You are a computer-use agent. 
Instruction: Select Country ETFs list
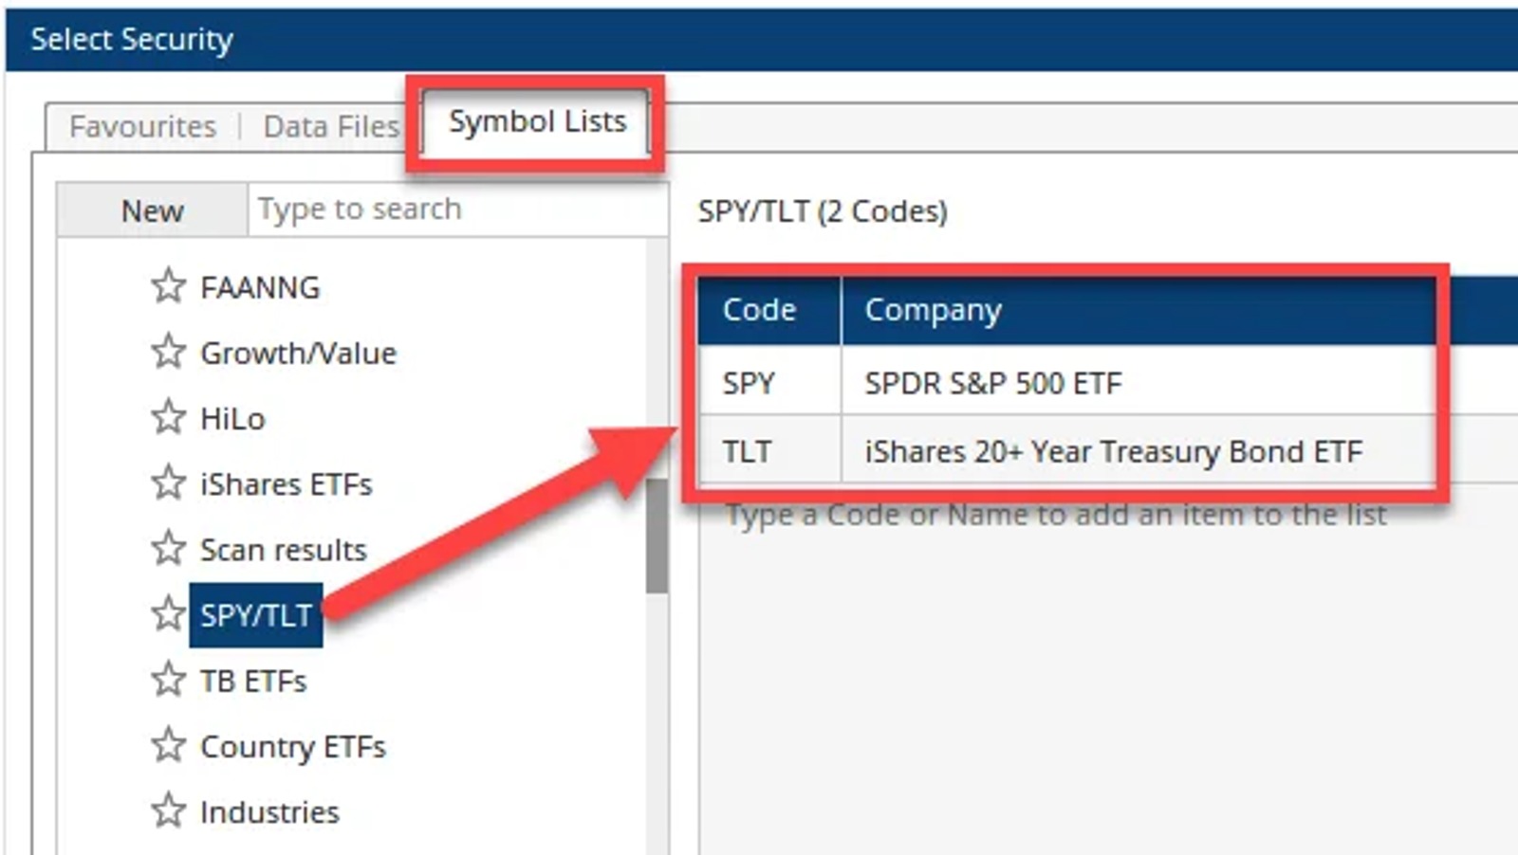coord(292,746)
